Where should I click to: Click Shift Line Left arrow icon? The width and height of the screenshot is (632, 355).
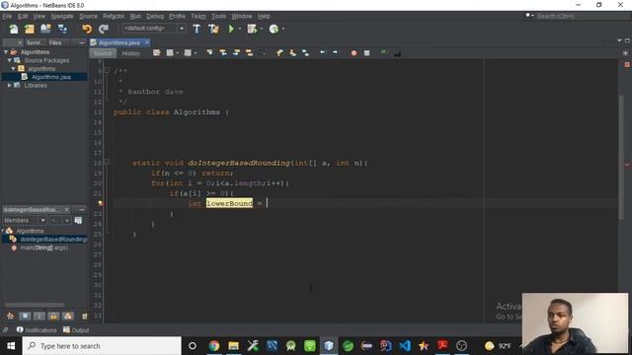tap(322, 52)
